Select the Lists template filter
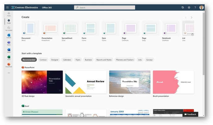 pyautogui.click(x=140, y=60)
